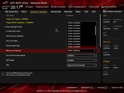This screenshot has height=93, width=124.
Task: Switch to EzMode(F7)
Action: (87, 88)
